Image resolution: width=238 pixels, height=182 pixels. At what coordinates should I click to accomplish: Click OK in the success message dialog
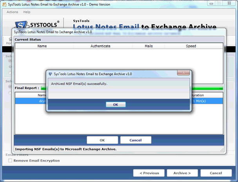pos(116,105)
